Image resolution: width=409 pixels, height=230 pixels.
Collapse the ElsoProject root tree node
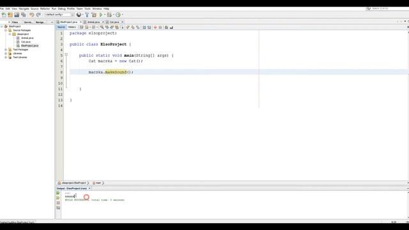pyautogui.click(x=2, y=26)
